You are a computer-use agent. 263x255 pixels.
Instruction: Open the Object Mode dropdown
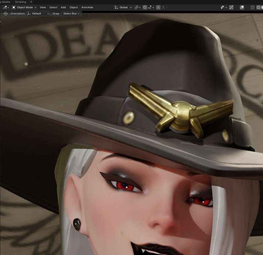pos(24,7)
